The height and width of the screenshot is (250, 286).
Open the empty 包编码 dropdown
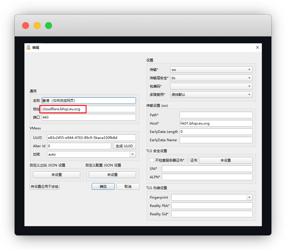coord(211,86)
